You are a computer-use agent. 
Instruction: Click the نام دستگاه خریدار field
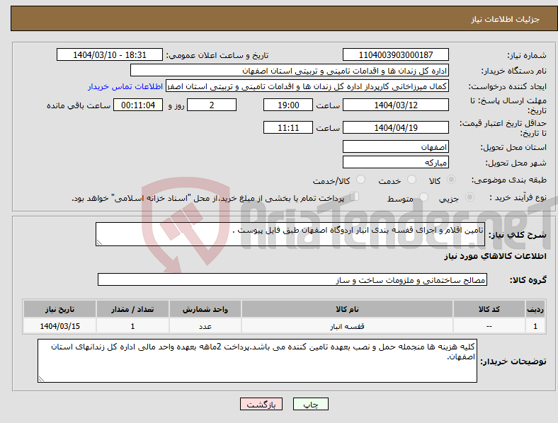tap(290, 70)
